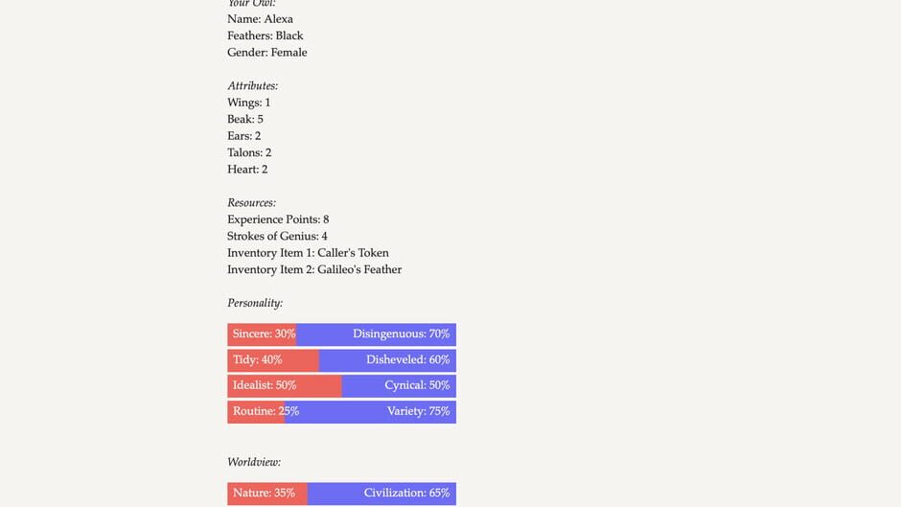The image size is (901, 507).
Task: Click the Caller's Token inventory item
Action: [308, 253]
